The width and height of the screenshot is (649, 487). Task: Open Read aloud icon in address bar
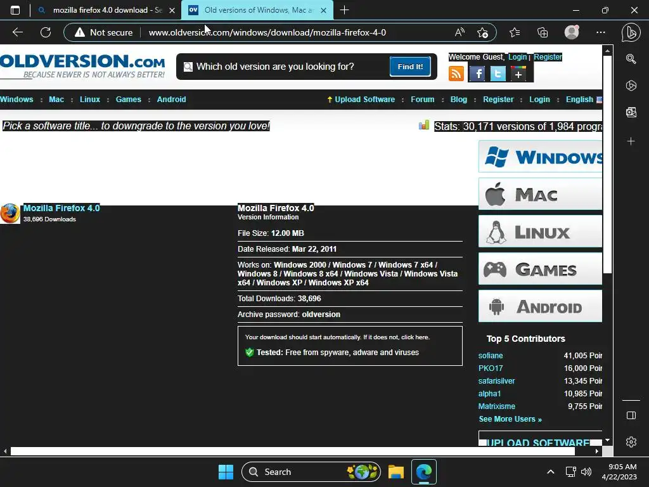point(459,32)
